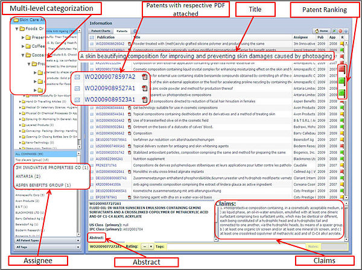Click R rating column header
Viewport: 362px width, 270px height.
pyautogui.click(x=342, y=37)
